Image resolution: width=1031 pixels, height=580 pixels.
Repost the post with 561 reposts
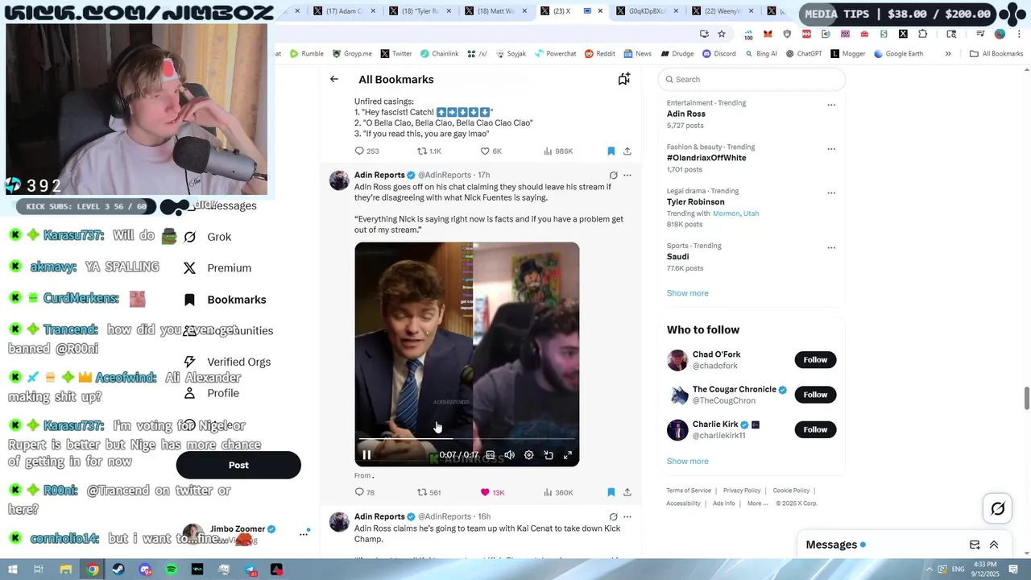(x=429, y=492)
